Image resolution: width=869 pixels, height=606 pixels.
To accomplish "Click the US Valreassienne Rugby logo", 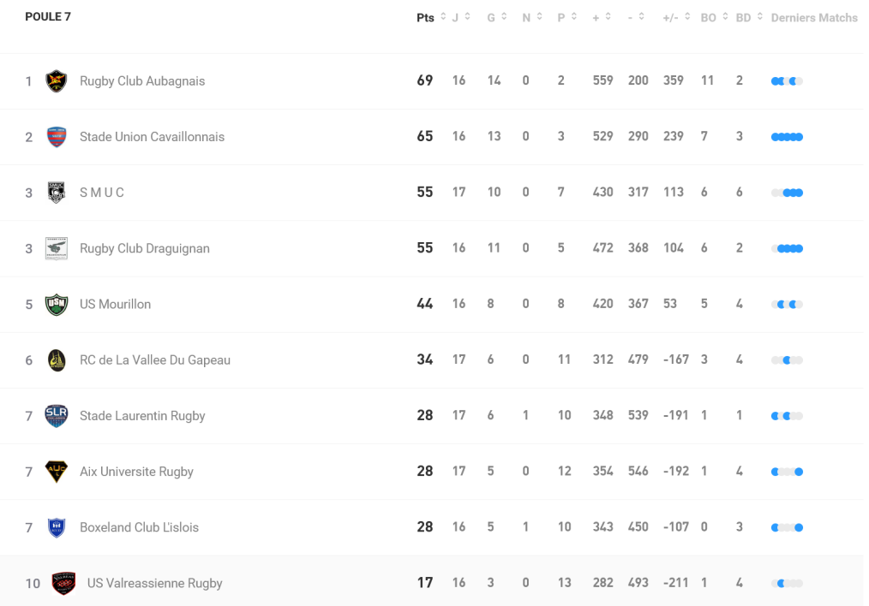I will (63, 583).
